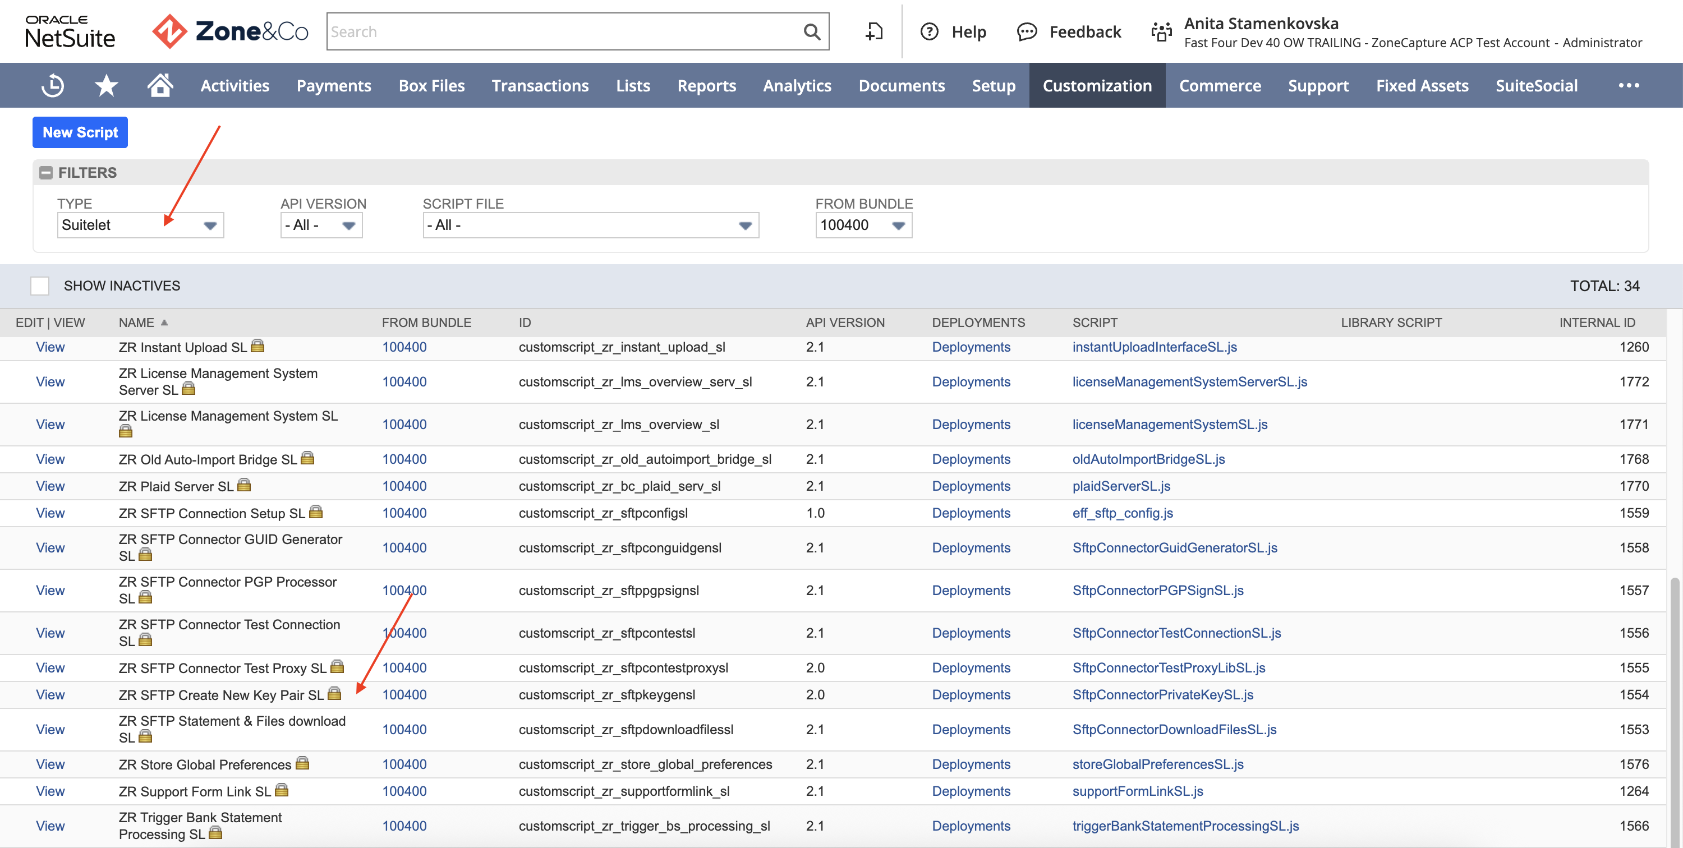
Task: Open the API VERSION dropdown
Action: [x=321, y=225]
